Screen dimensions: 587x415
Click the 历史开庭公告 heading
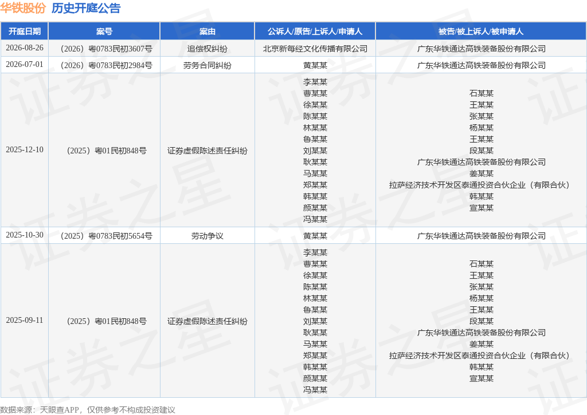pos(86,8)
